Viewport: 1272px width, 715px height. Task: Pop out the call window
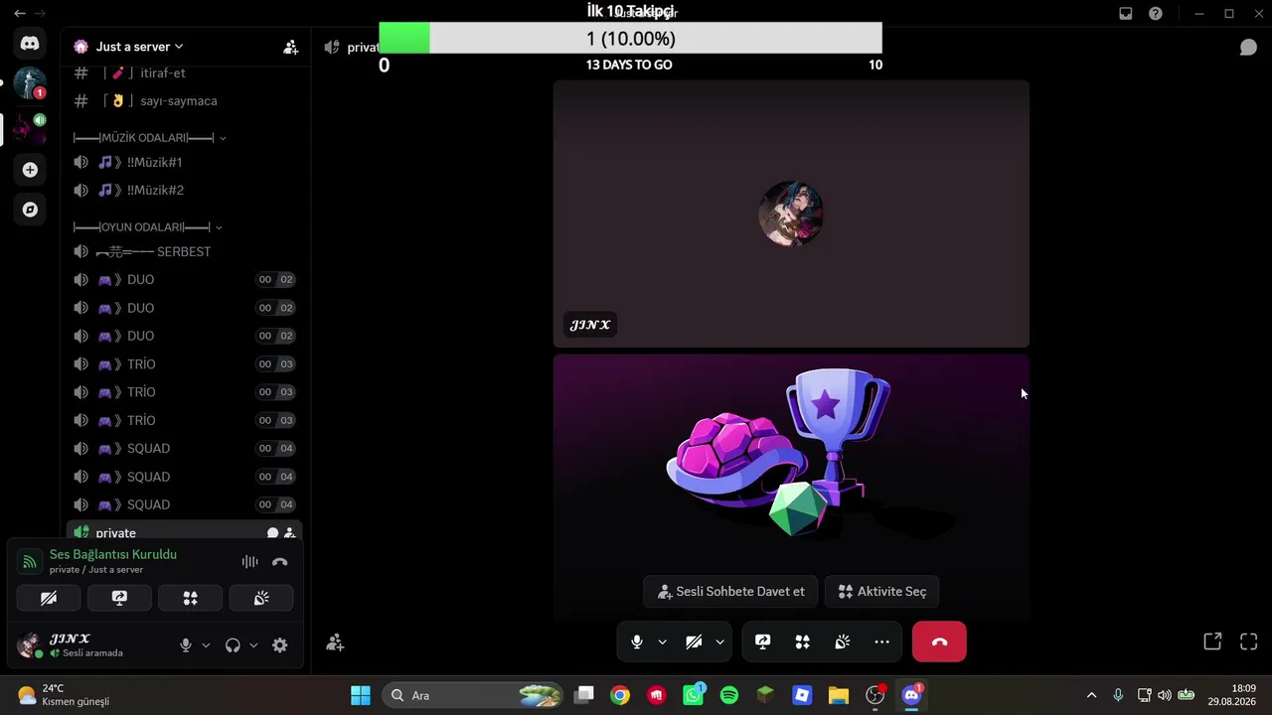tap(1212, 643)
